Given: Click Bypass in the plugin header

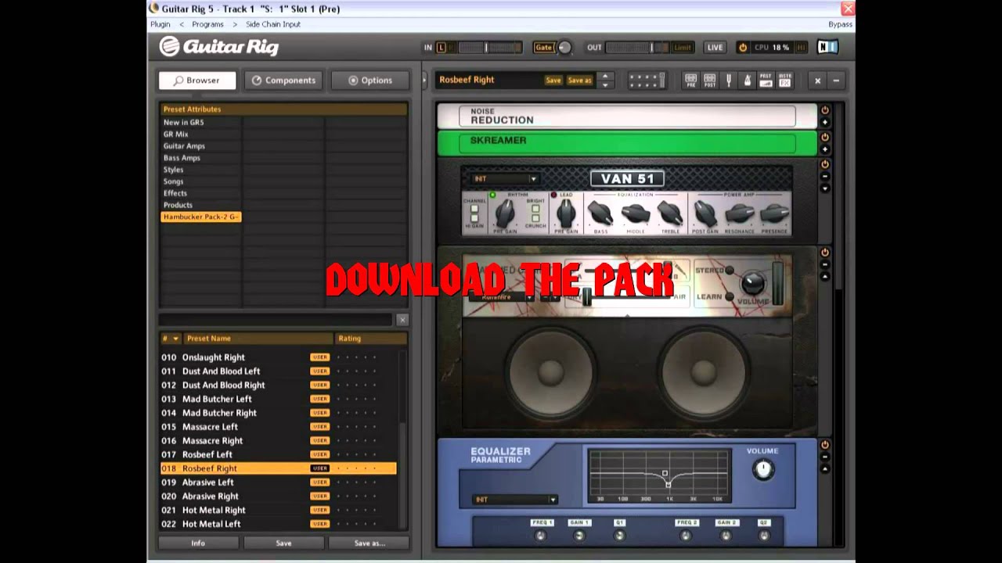Looking at the screenshot, I should [840, 24].
